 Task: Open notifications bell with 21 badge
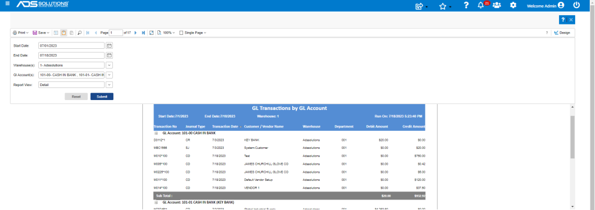pyautogui.click(x=481, y=5)
